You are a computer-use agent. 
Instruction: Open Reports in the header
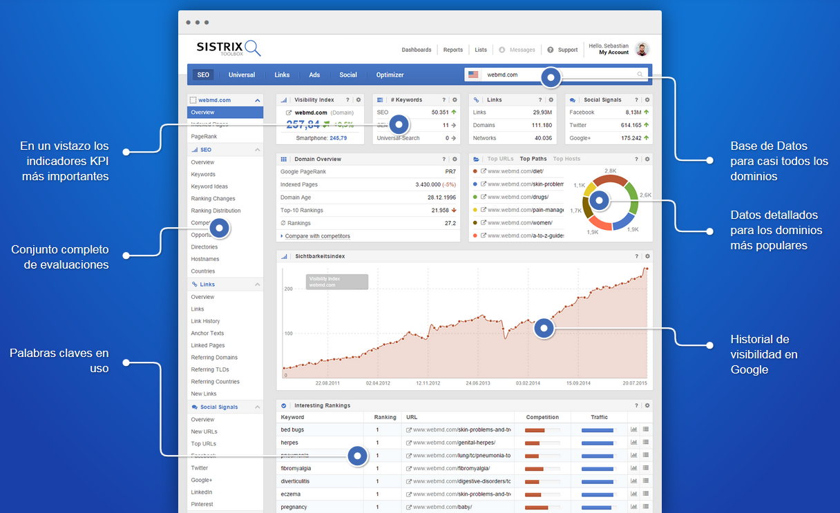click(453, 50)
